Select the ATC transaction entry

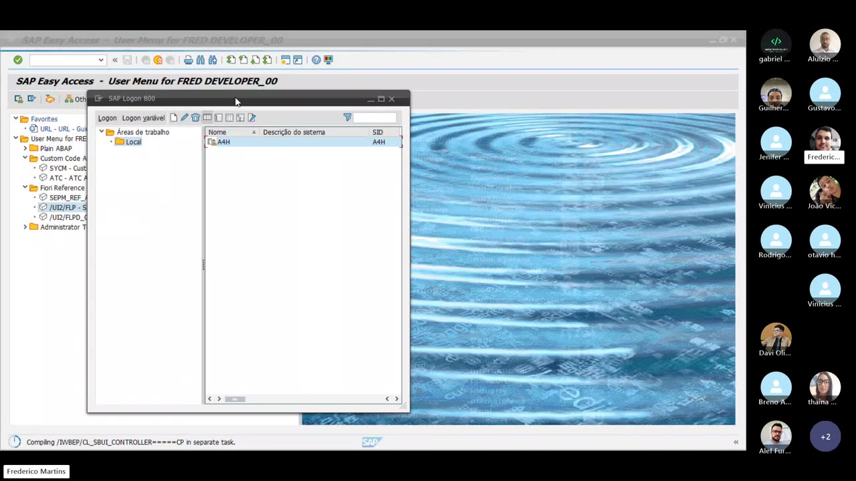tap(68, 178)
